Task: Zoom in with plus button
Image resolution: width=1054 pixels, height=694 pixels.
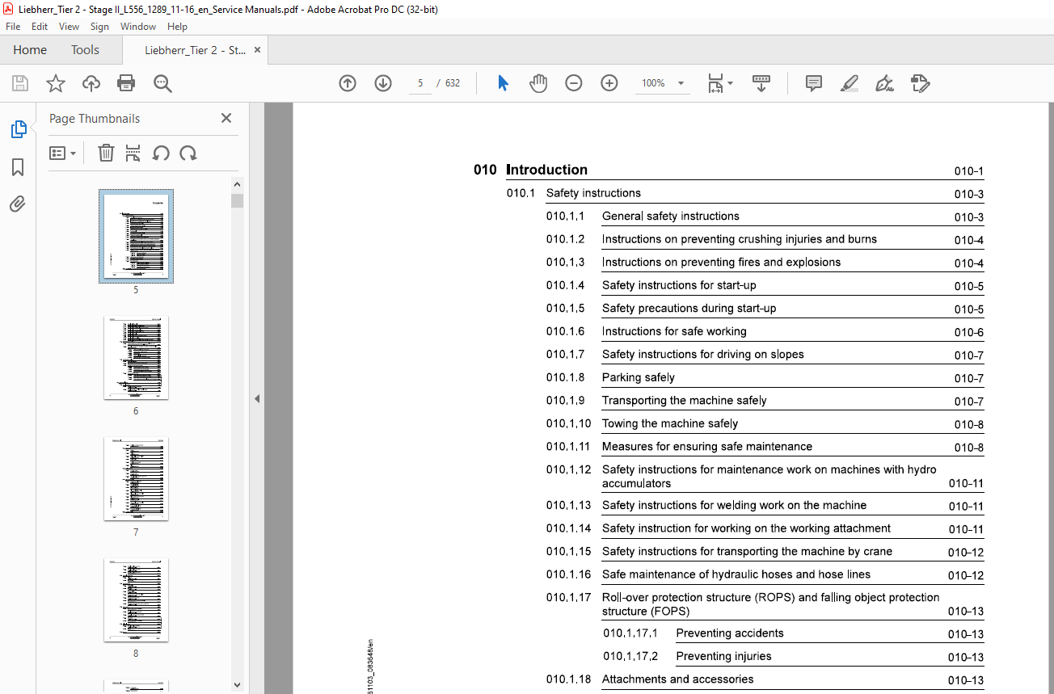Action: 609,83
